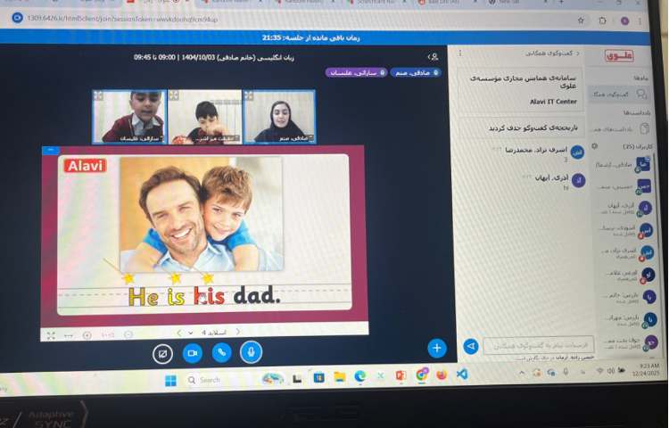The width and height of the screenshot is (669, 428).
Task: Click talking indicator ساراتی، علیسان
Action: [356, 73]
